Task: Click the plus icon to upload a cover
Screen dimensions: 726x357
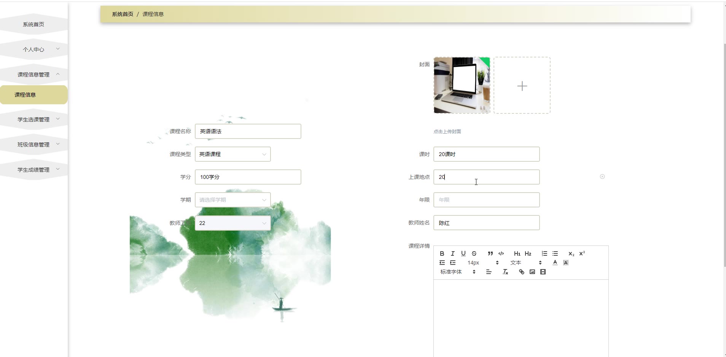Action: coord(522,86)
